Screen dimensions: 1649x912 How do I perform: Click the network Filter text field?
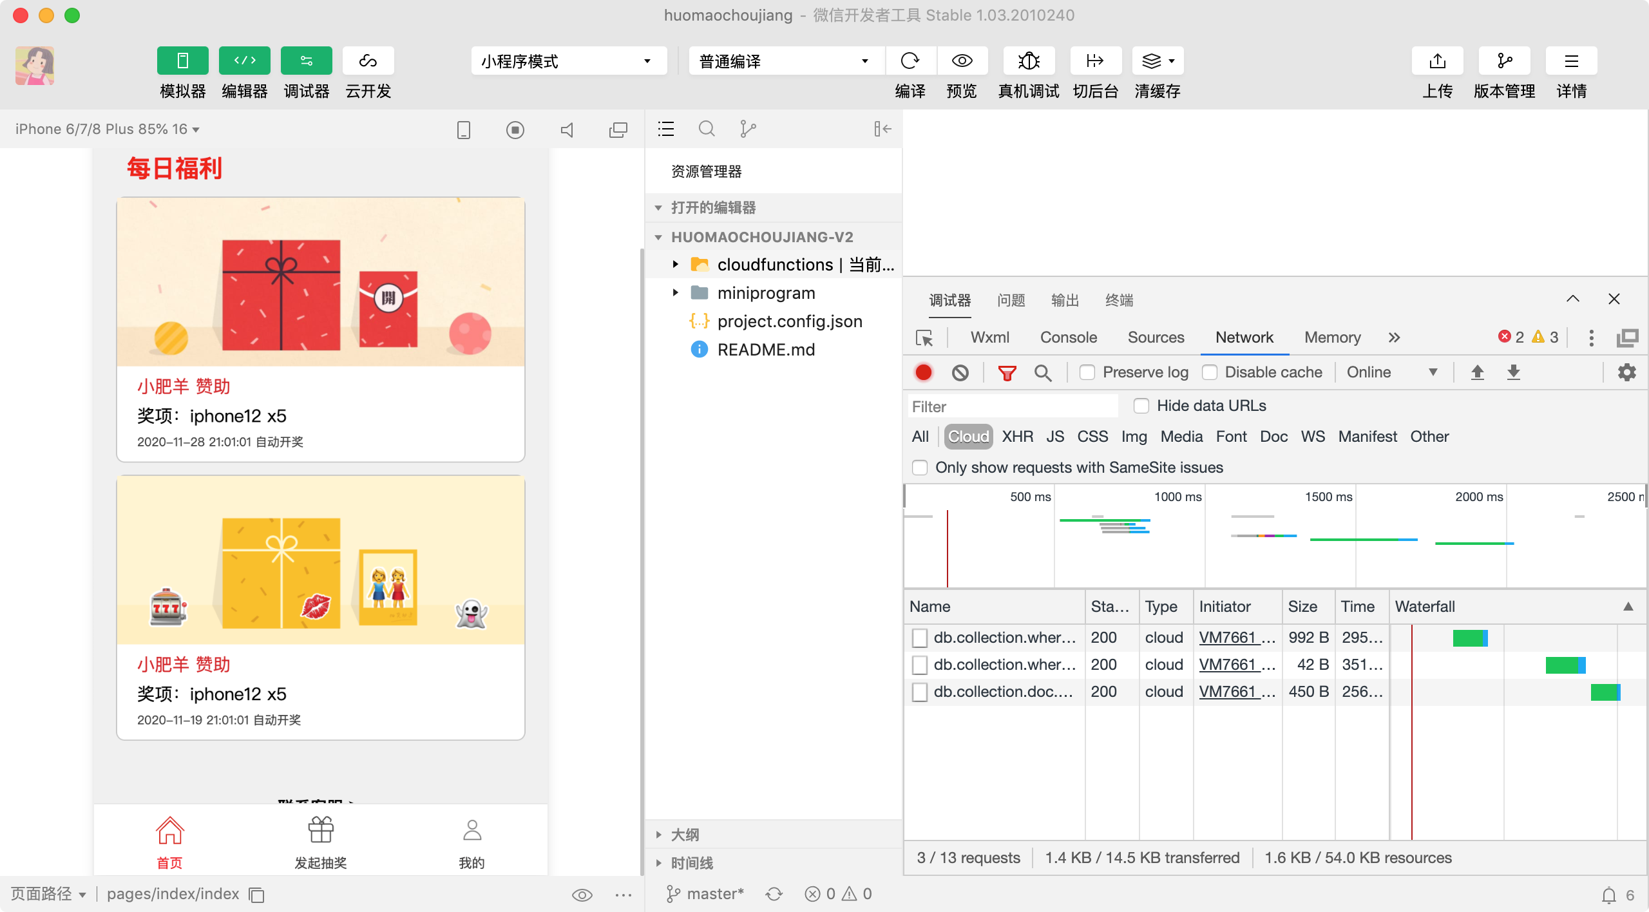(1013, 406)
